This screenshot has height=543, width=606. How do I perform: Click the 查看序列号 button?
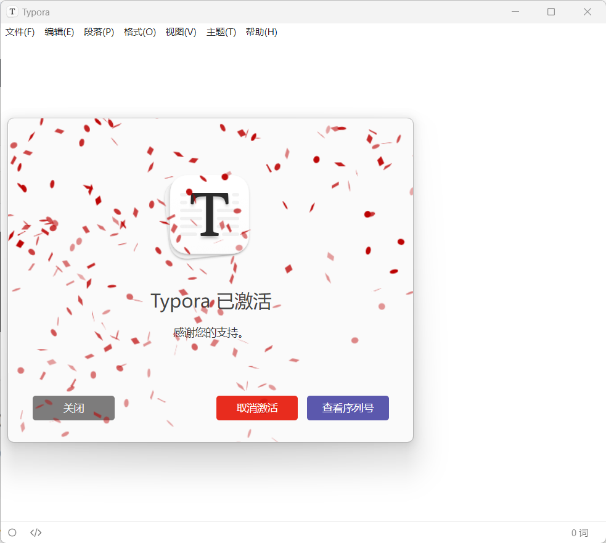(x=348, y=408)
